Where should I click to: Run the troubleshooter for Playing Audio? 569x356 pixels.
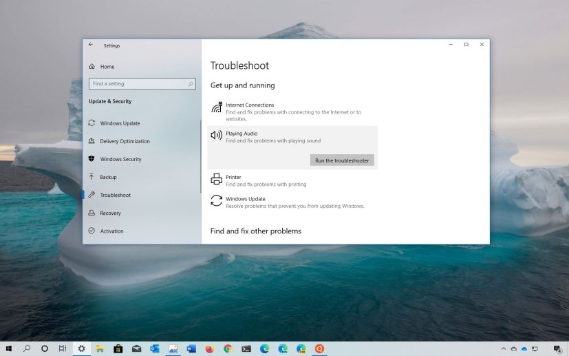[342, 160]
